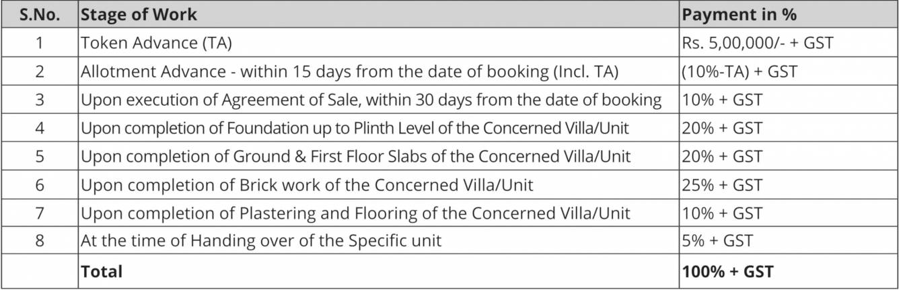Select serial number 4 cell
This screenshot has height=290, width=899.
(x=39, y=129)
